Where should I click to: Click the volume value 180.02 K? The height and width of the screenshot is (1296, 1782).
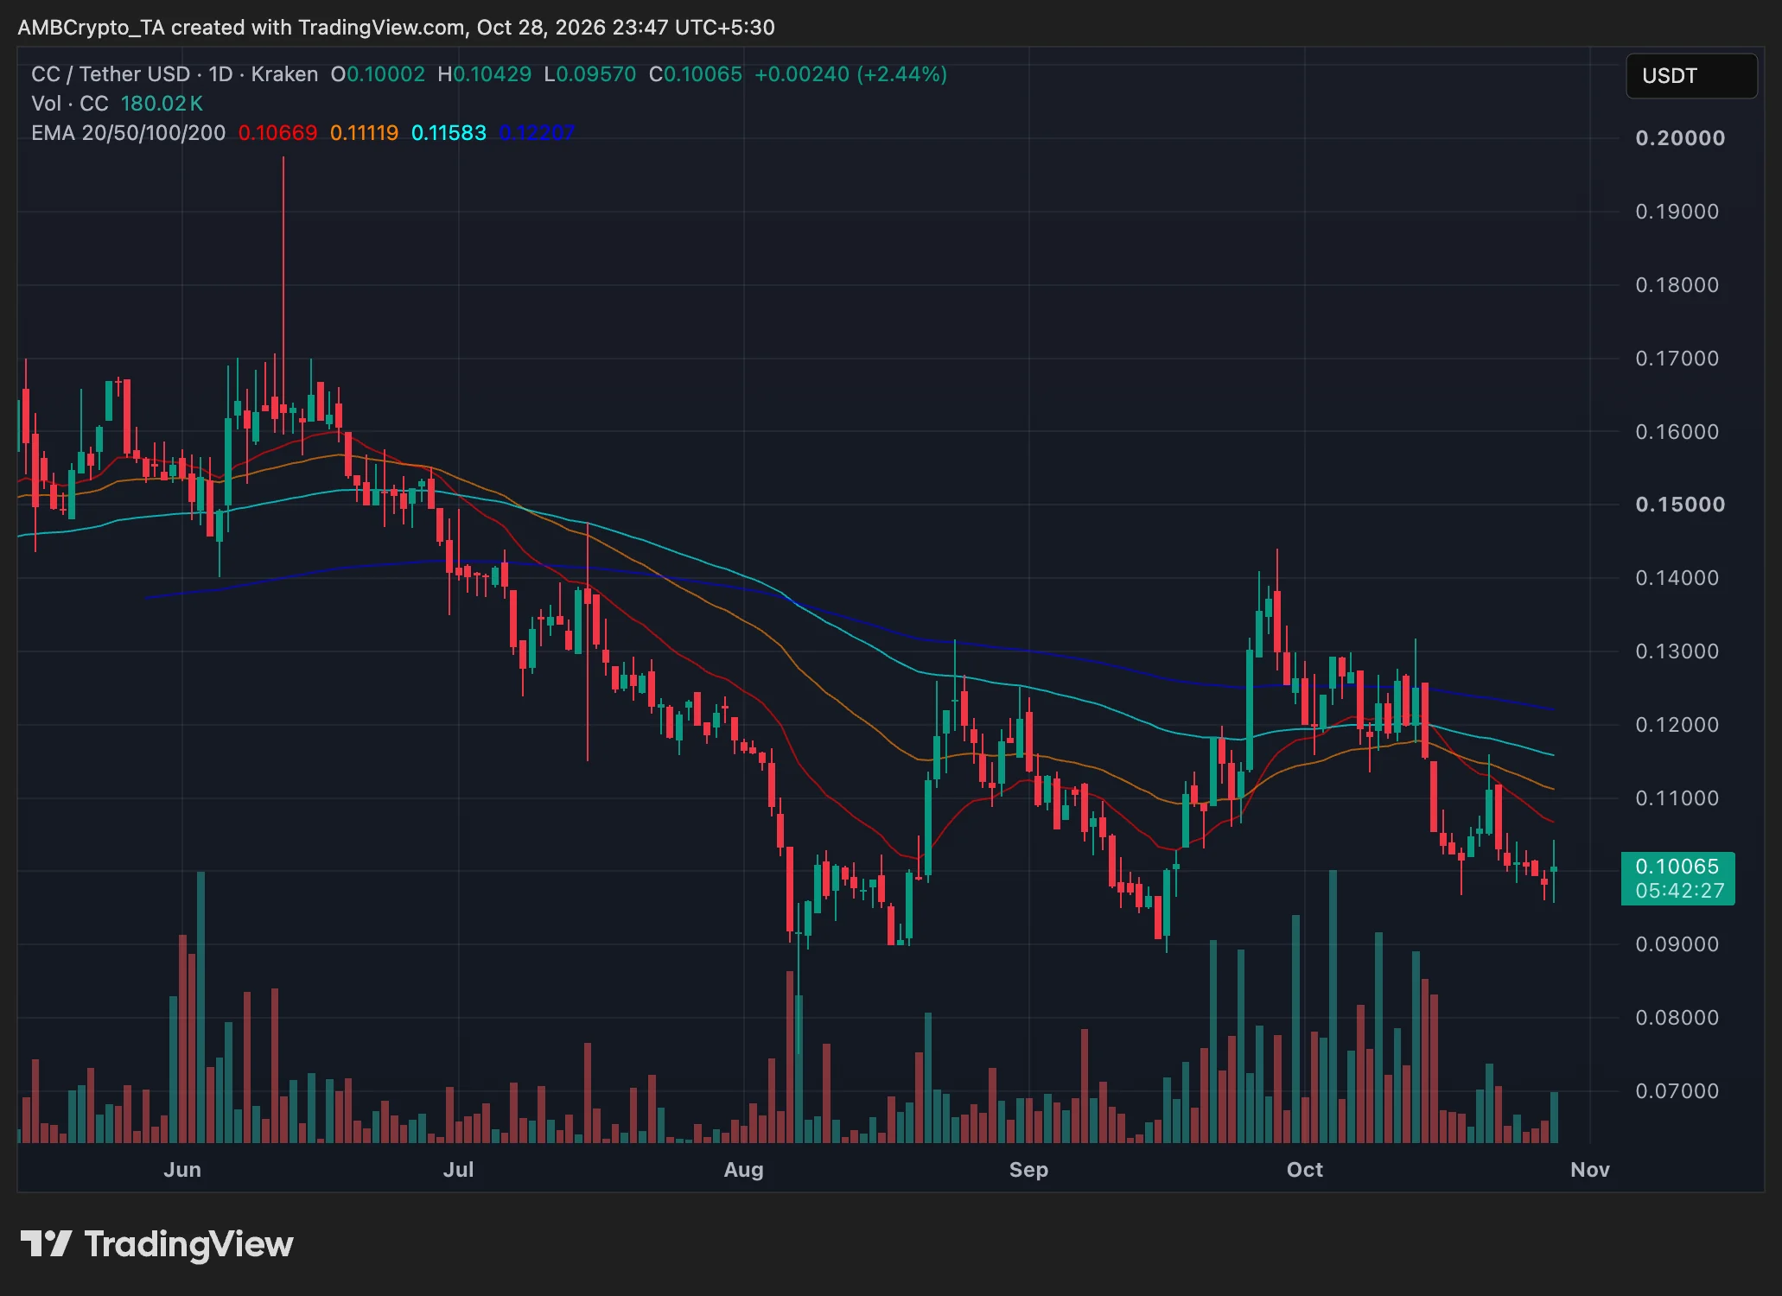pyautogui.click(x=162, y=104)
